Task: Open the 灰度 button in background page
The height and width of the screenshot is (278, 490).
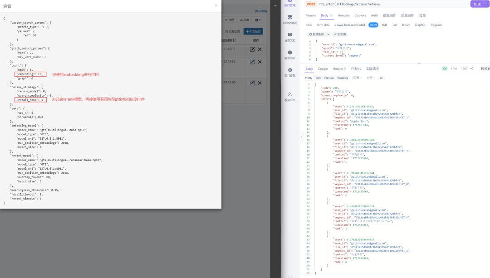Action: tap(245, 20)
